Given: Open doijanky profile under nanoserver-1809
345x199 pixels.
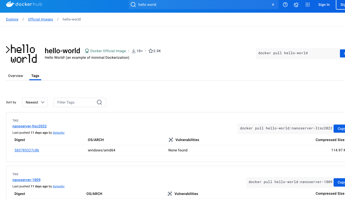Looking at the screenshot, I should point(58,186).
